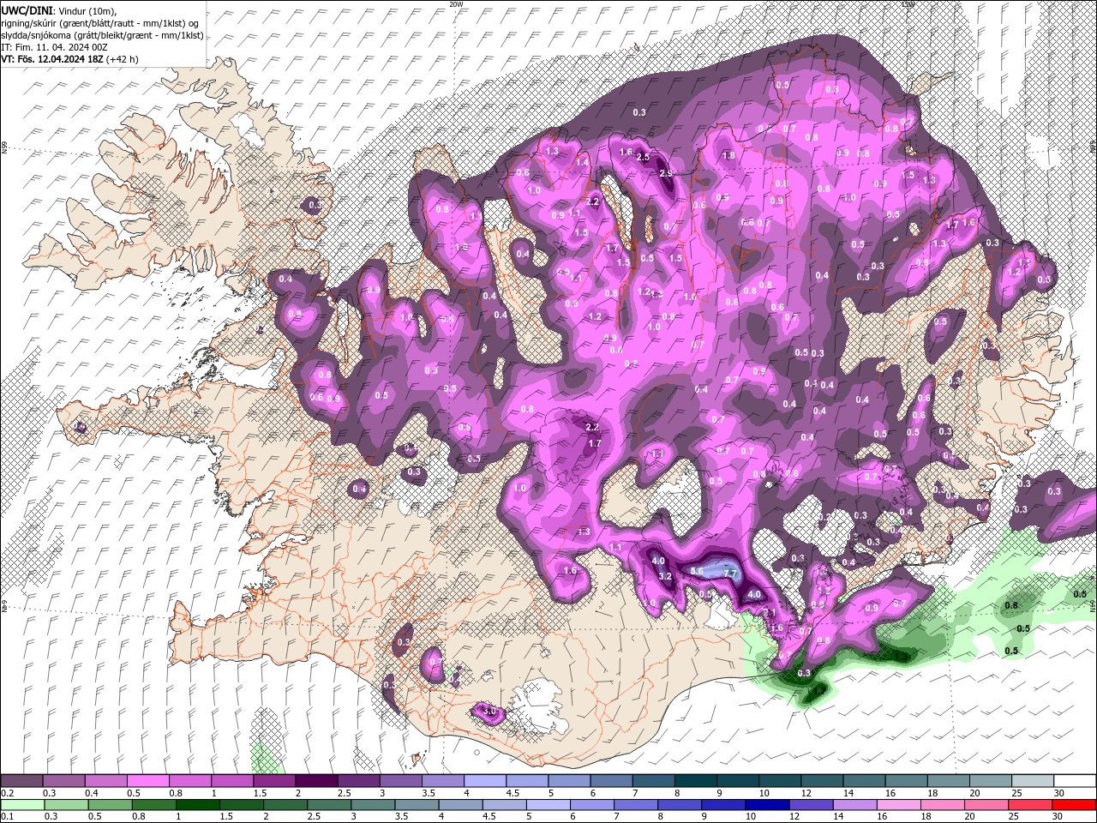This screenshot has width=1097, height=823.
Task: Click the 20W longitude label
Action: tap(456, 4)
